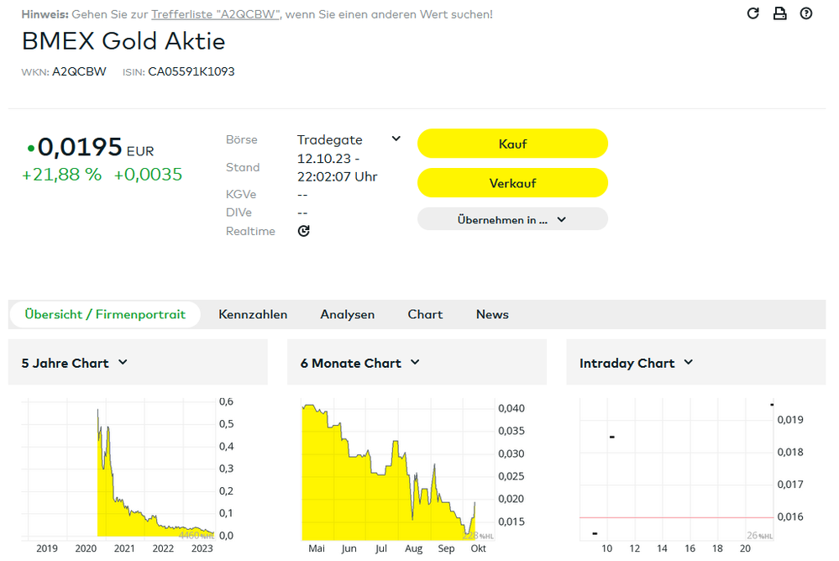Image resolution: width=839 pixels, height=561 pixels.
Task: Select the Übersicht / Firmenportrait tab
Action: click(105, 314)
